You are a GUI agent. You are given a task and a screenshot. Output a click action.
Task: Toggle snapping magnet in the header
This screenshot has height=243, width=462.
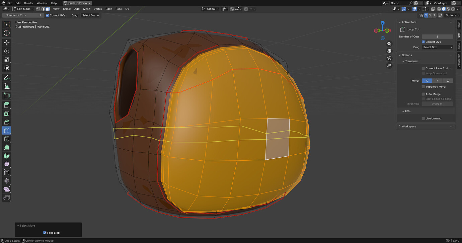click(232, 9)
